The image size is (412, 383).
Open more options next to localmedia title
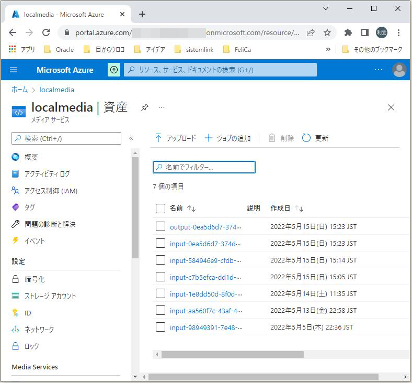point(162,107)
